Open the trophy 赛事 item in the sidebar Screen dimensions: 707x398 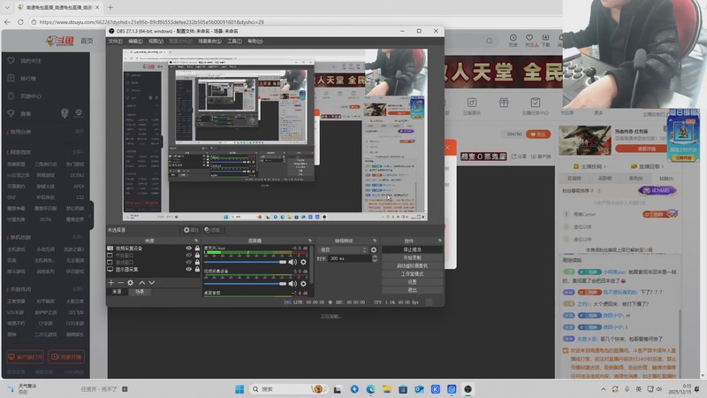click(19, 114)
